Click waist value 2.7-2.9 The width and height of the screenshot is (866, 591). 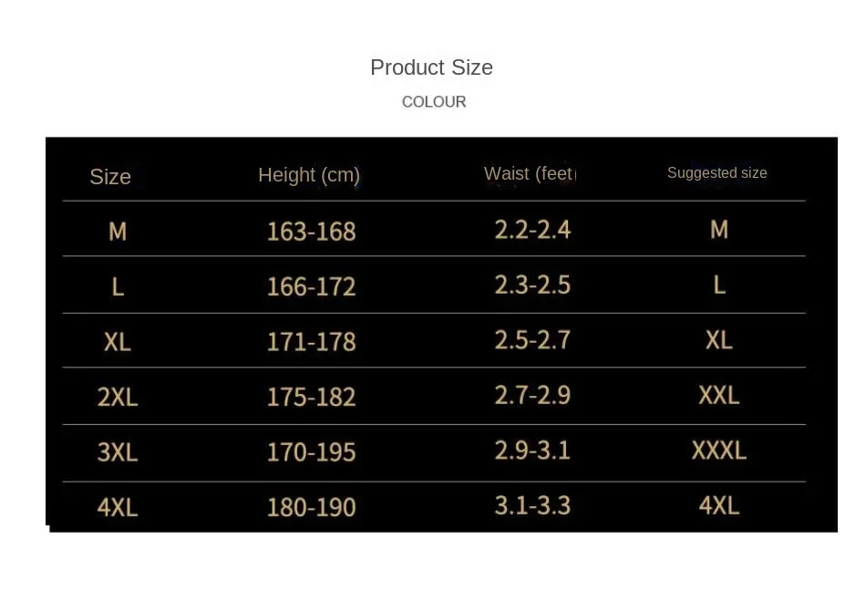(532, 395)
